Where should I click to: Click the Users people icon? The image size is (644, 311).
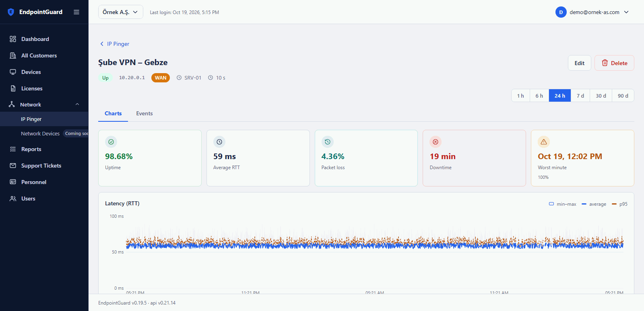click(x=13, y=198)
